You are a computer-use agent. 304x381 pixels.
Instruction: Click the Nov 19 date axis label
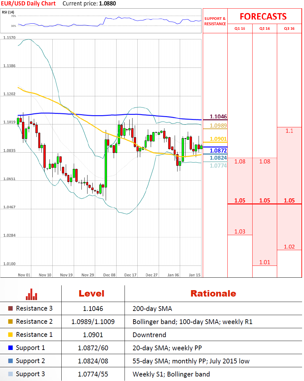66,275
